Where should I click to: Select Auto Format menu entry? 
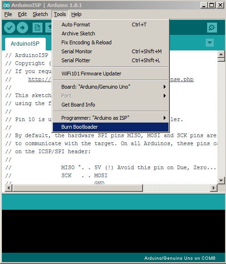tap(110, 25)
